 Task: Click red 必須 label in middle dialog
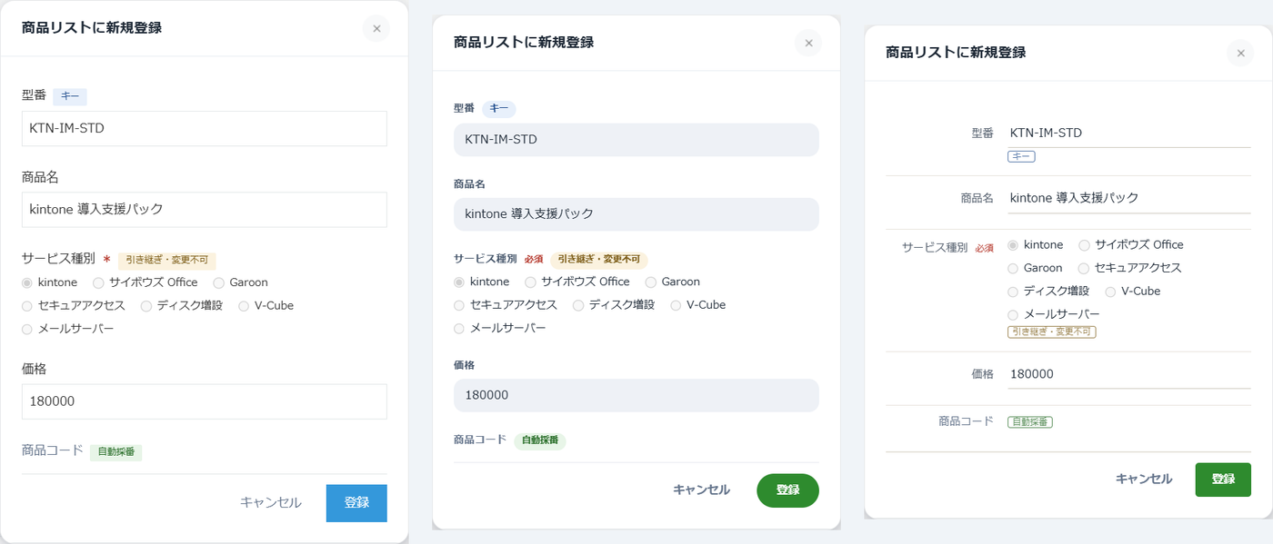click(x=534, y=260)
